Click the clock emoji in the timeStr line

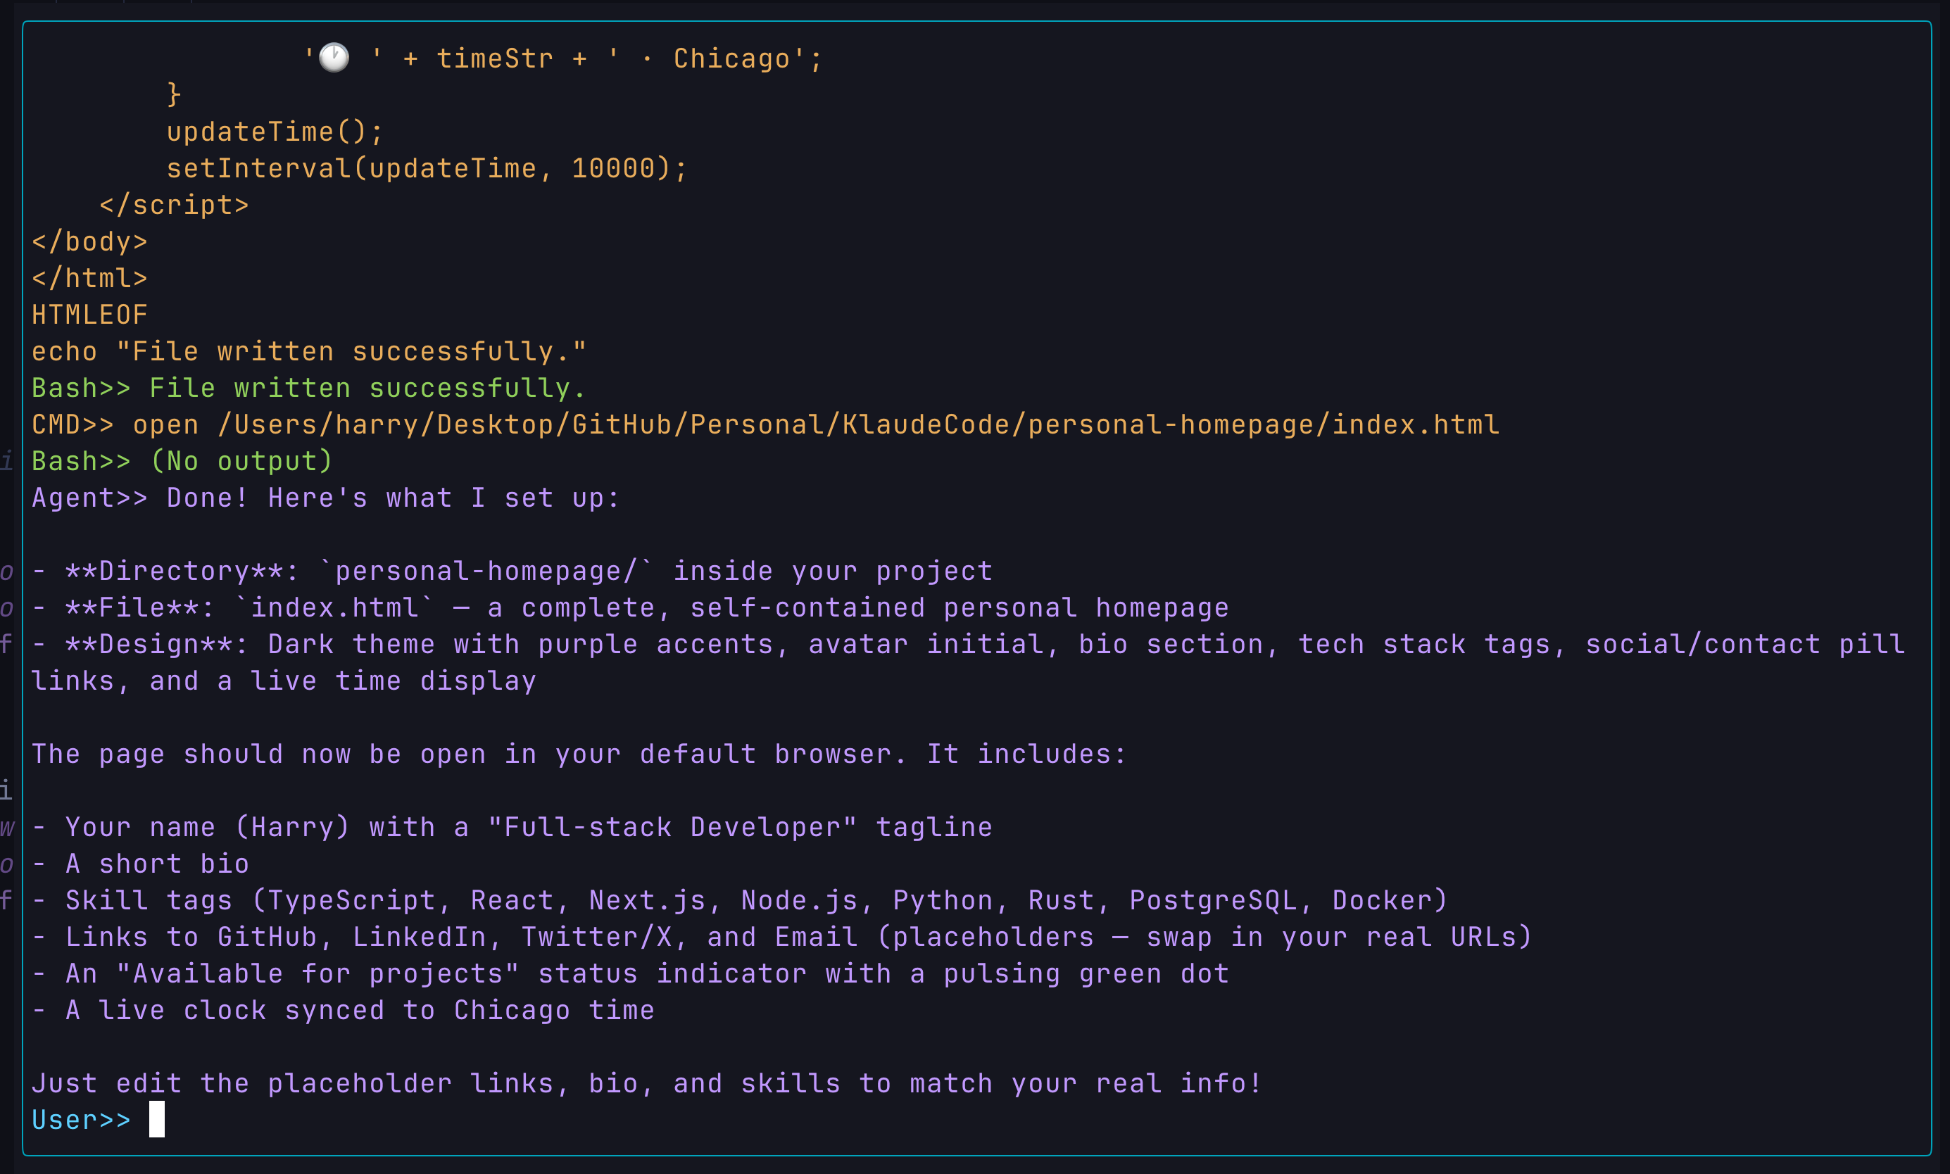pos(334,58)
